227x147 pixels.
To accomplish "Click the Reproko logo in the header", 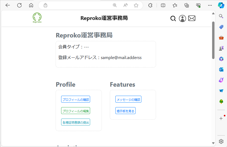I will click(x=37, y=18).
